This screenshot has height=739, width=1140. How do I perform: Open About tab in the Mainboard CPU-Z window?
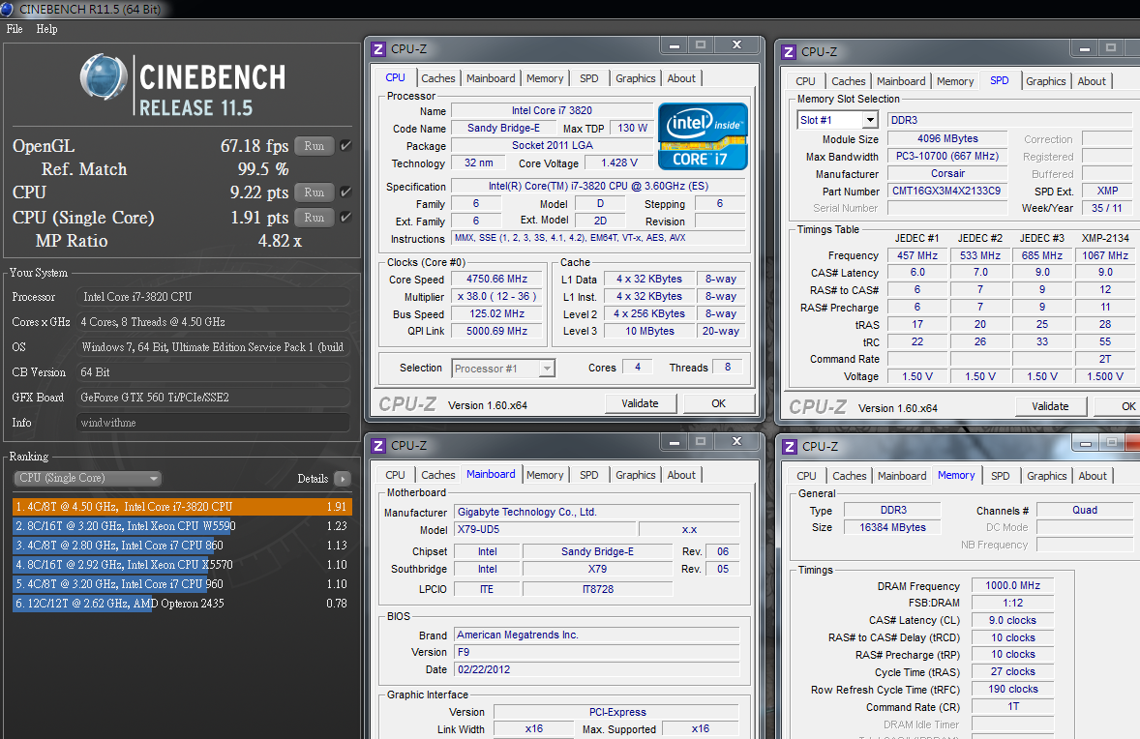(681, 475)
